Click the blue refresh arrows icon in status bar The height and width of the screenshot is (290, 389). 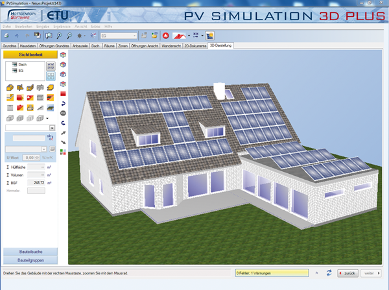pos(329,273)
